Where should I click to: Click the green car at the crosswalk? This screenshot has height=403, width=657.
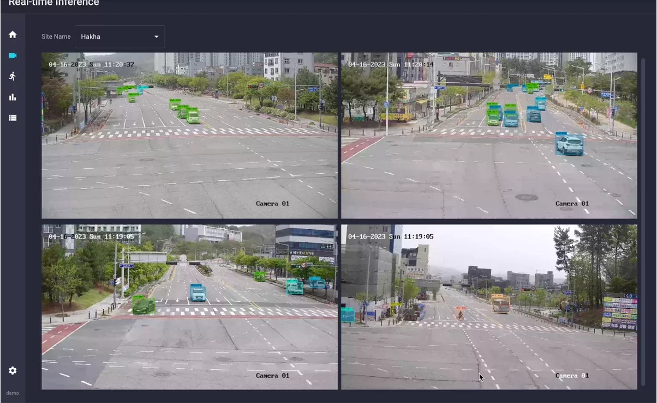click(x=144, y=306)
